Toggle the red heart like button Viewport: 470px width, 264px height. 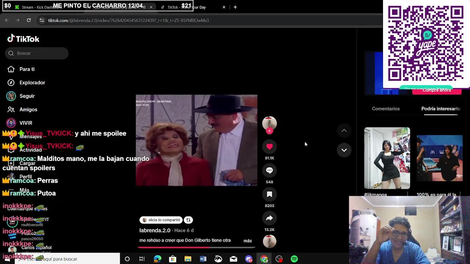(x=270, y=147)
